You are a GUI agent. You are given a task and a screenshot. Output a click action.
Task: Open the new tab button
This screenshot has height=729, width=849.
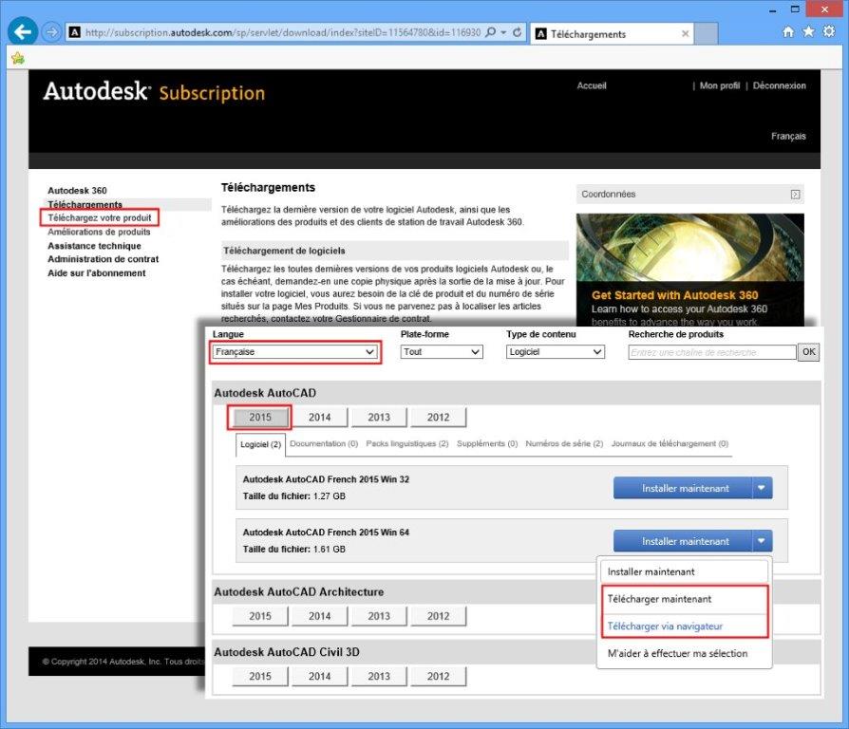pos(706,33)
